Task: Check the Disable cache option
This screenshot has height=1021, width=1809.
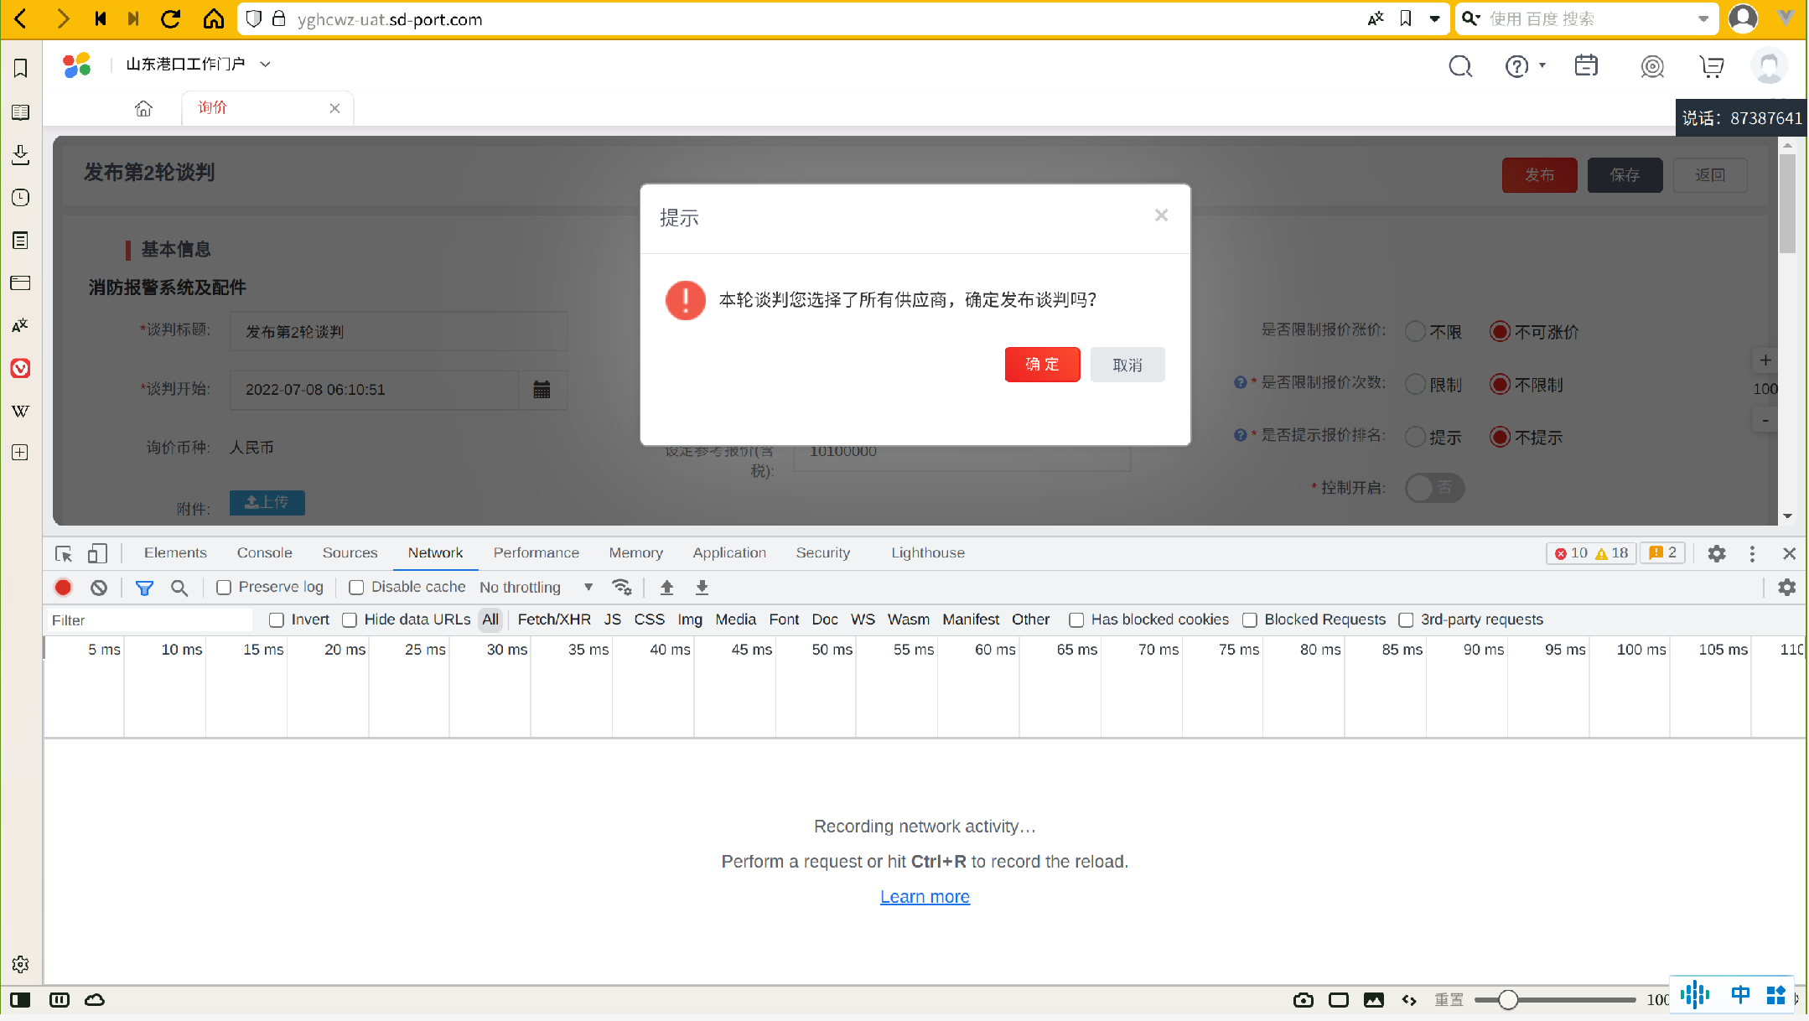Action: [356, 588]
